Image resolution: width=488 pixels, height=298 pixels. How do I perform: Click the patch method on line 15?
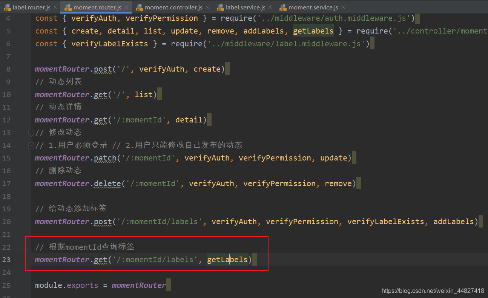click(105, 158)
